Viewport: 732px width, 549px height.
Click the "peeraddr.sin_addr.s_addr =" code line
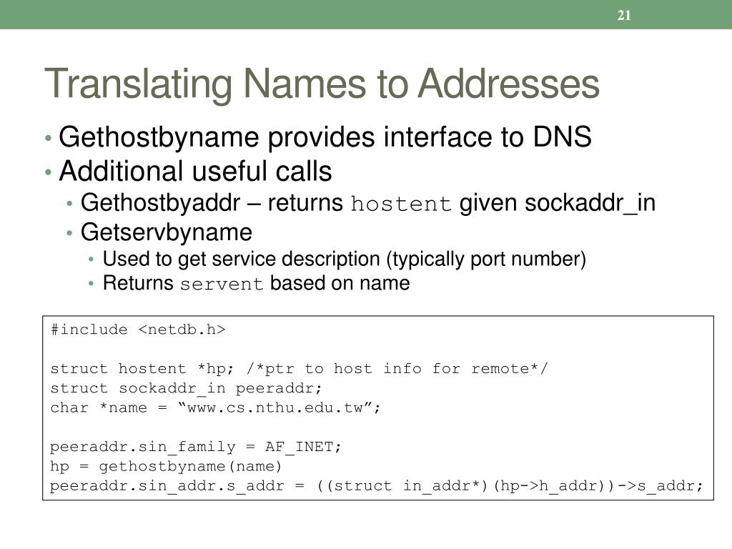(376, 486)
